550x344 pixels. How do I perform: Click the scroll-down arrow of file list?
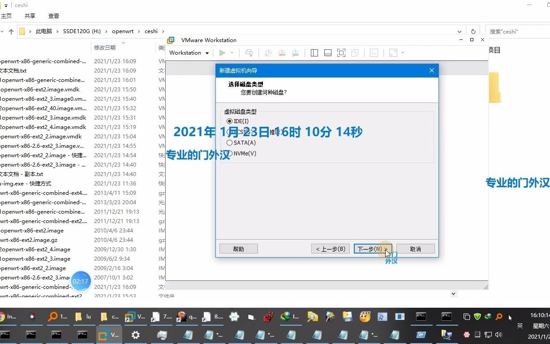(x=454, y=294)
